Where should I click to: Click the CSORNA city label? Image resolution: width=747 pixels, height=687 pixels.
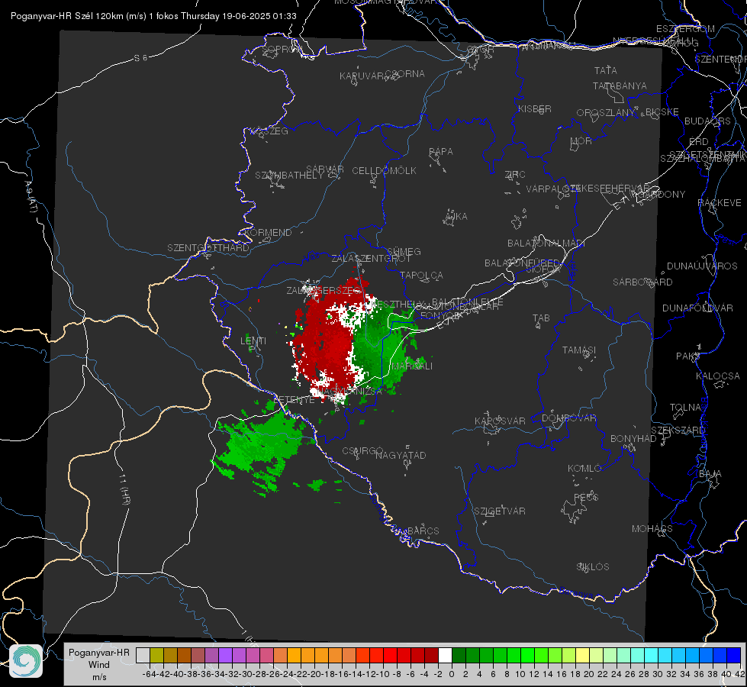[405, 74]
